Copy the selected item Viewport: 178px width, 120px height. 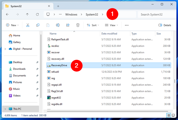point(38,25)
